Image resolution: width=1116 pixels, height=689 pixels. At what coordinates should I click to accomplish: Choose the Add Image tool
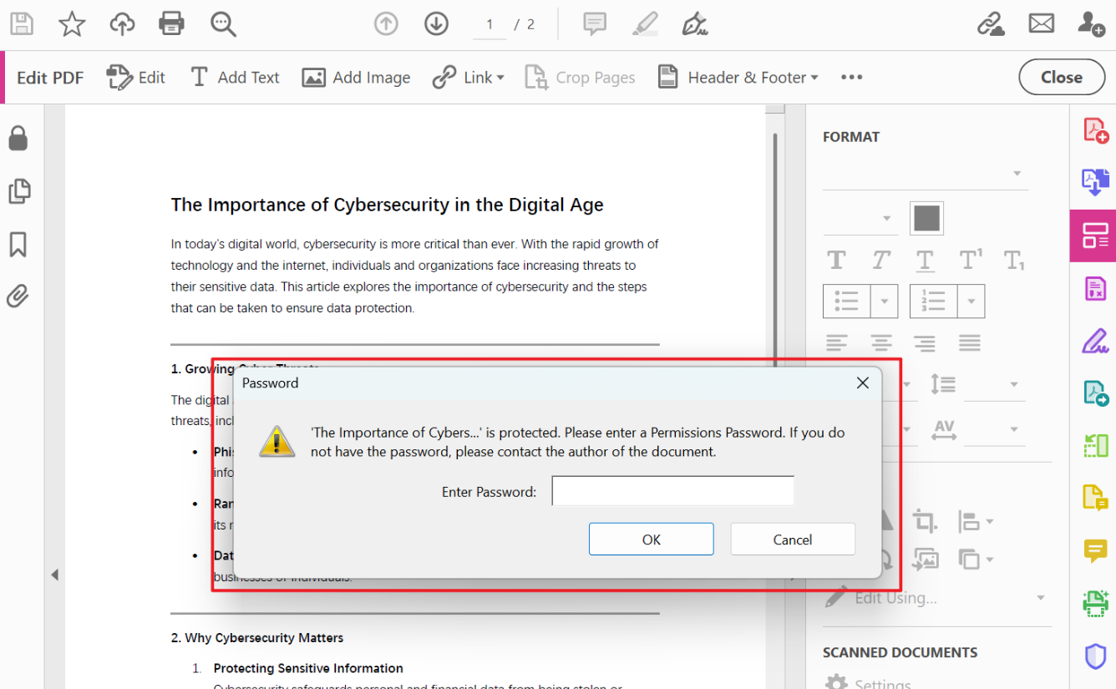pyautogui.click(x=356, y=78)
